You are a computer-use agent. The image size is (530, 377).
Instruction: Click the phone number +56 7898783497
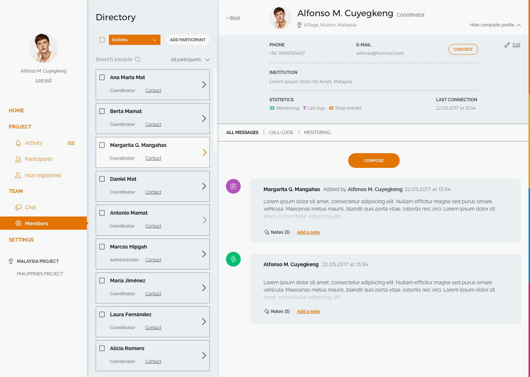tap(287, 53)
